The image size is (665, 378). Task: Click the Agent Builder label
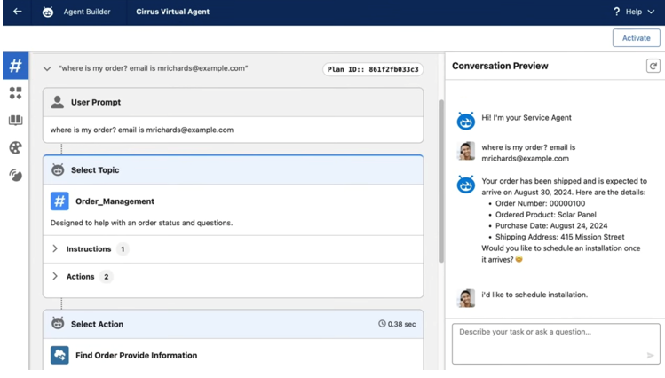(85, 12)
